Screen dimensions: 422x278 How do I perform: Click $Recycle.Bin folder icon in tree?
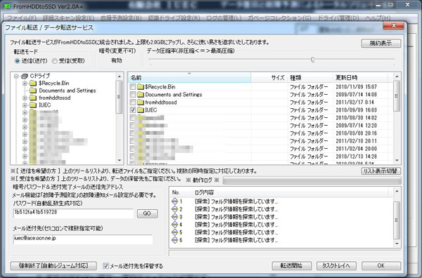[x=33, y=84]
